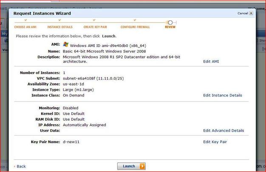Jump to the Instance Details step
The image size is (266, 172).
coord(60,27)
